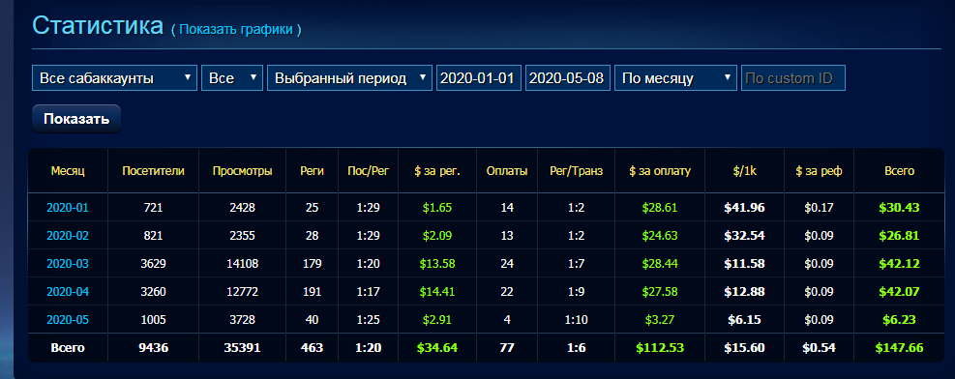Click the 'Просмотры' column header
This screenshot has height=379, width=955.
point(243,171)
